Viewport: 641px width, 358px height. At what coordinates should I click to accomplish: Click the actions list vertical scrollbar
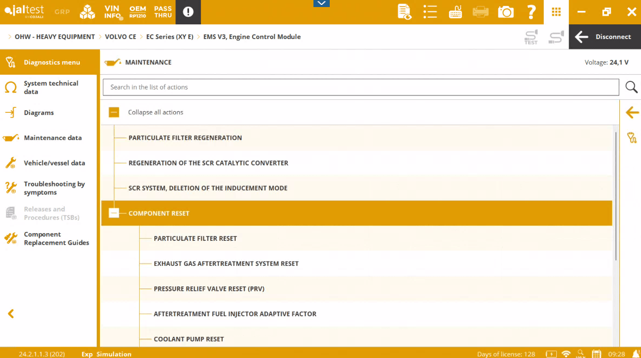click(615, 195)
